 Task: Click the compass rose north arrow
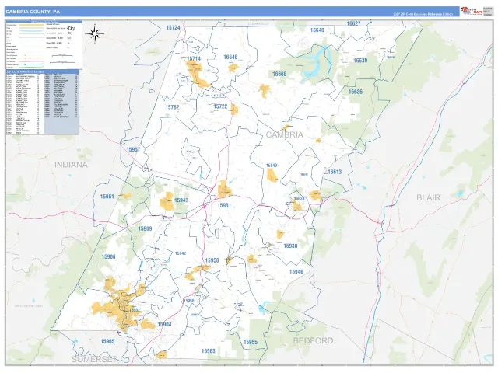tap(95, 33)
